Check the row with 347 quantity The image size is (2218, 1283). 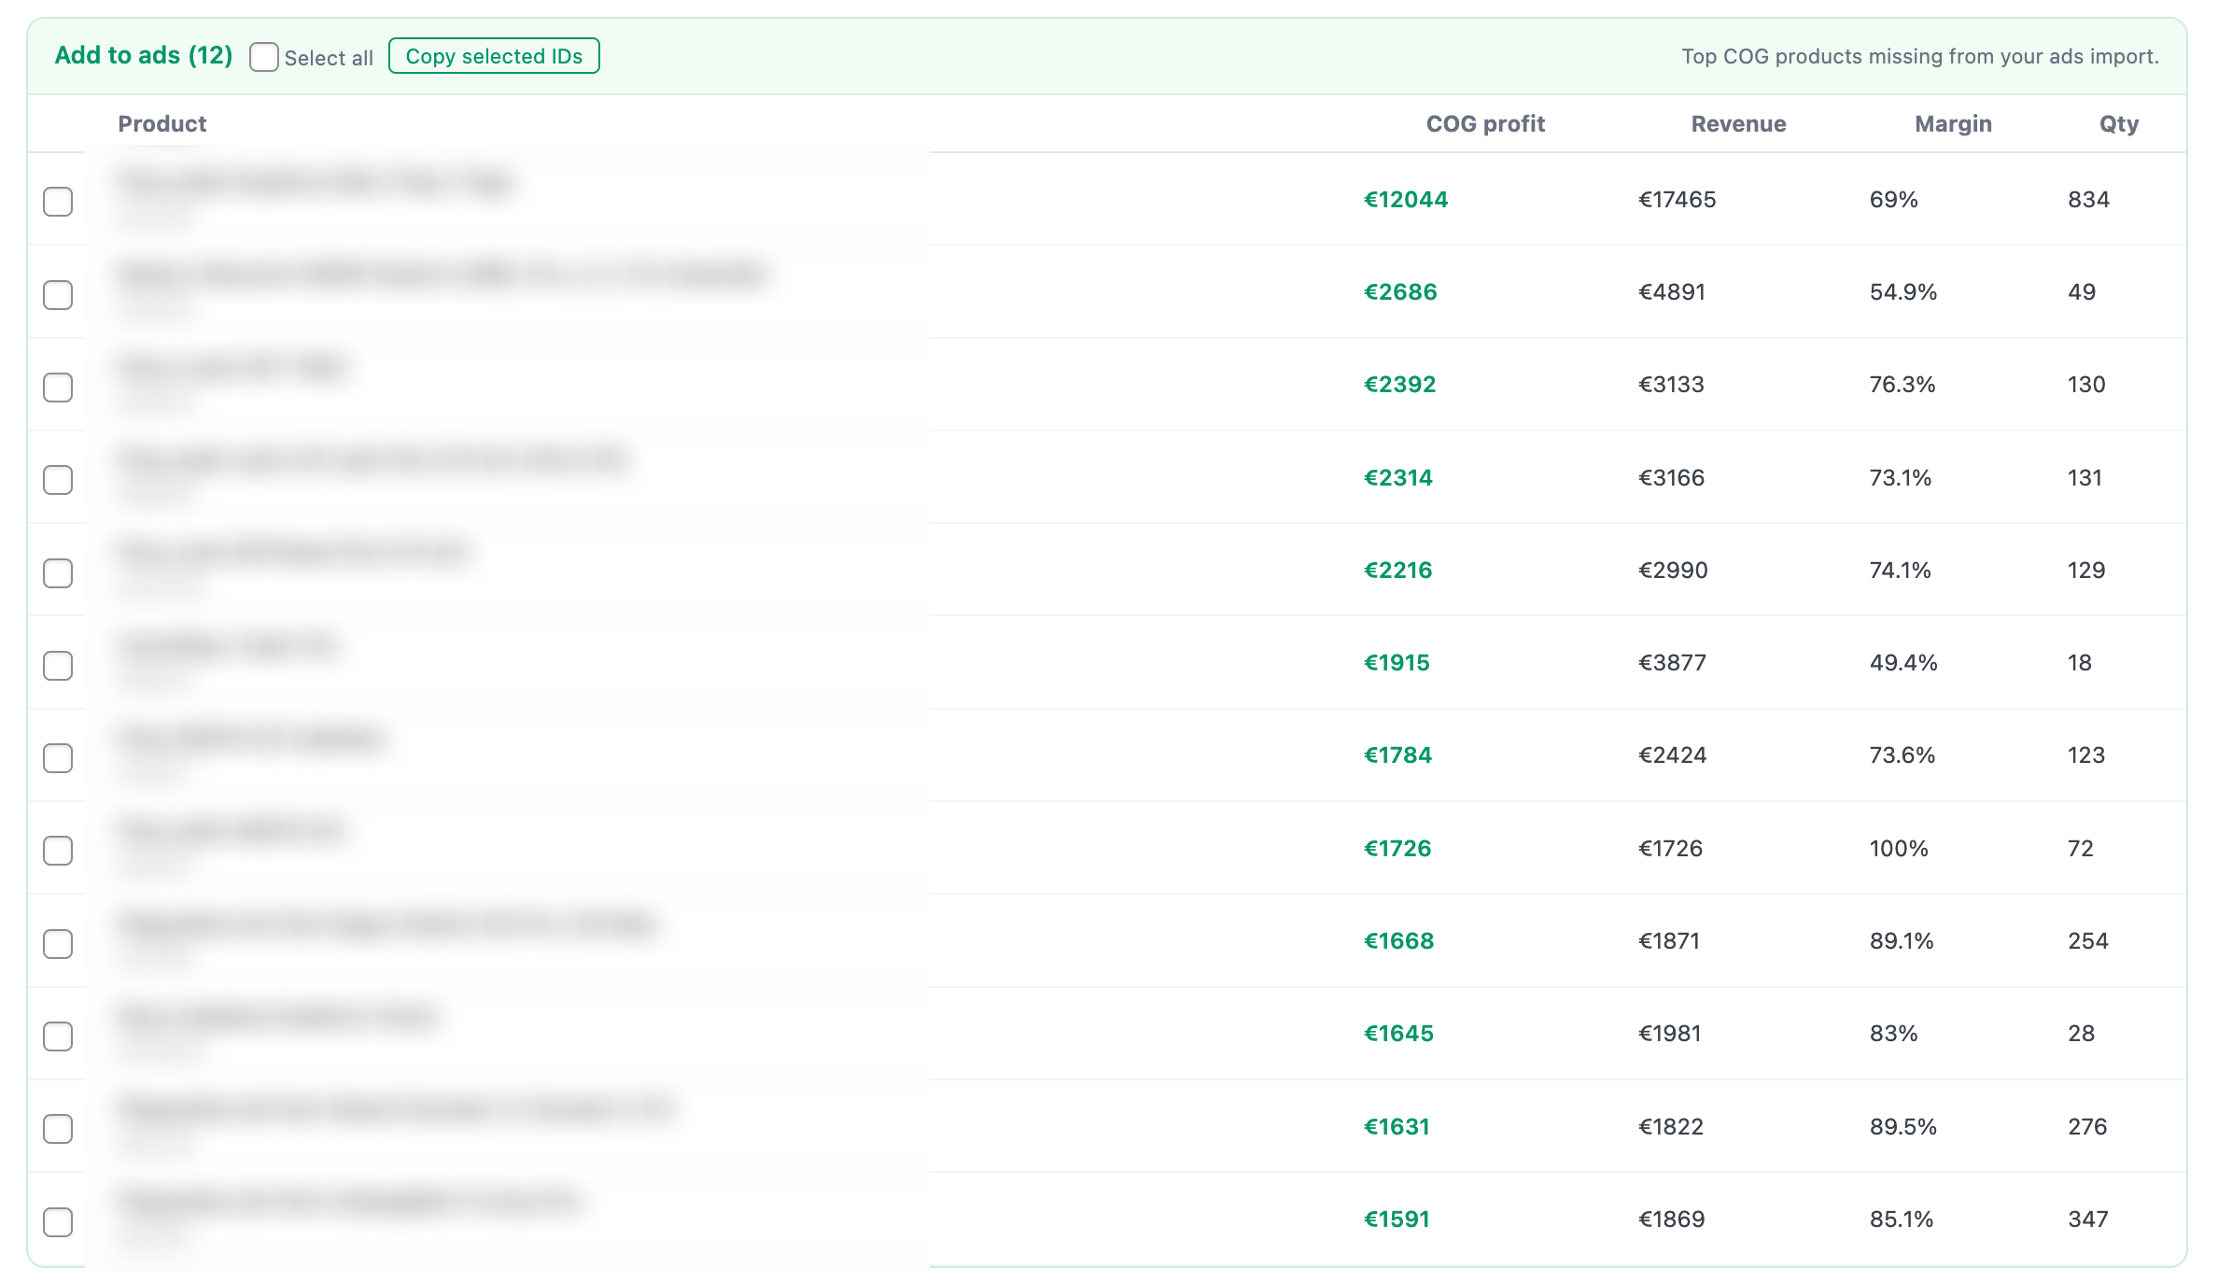coord(57,1220)
